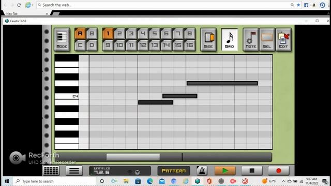The width and height of the screenshot is (331, 186).
Task: Open the browser zoom magnifier icon
Action: point(292,5)
